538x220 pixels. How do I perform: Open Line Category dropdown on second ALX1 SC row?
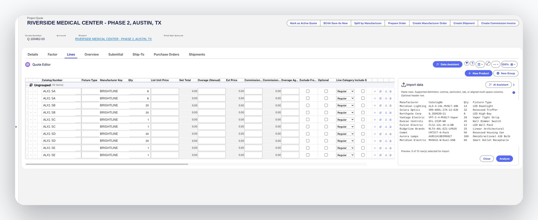[345, 127]
